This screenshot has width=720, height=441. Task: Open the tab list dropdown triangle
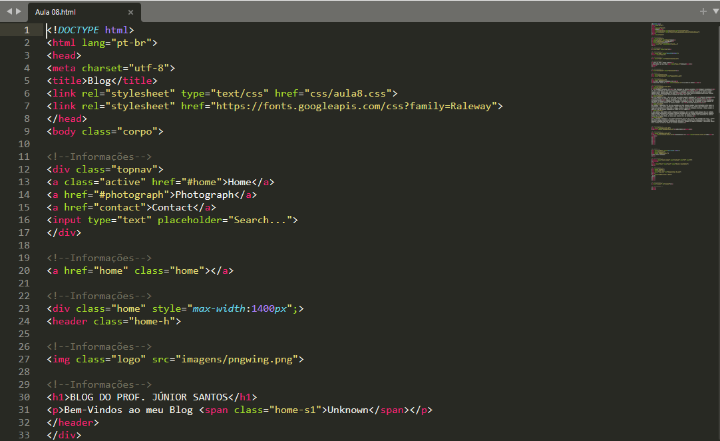(x=714, y=11)
